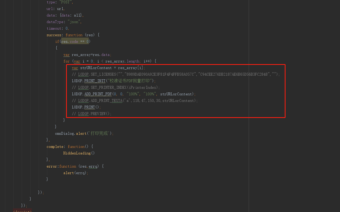Click 'error:function (res,errq) {' line
340x212 pixels.
(75, 166)
